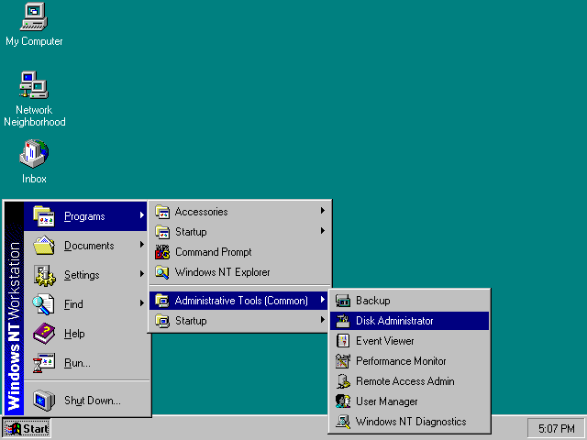
Task: Click the Windows NT Explorer icon
Action: [162, 272]
